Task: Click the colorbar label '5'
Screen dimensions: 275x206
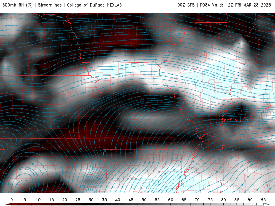Action: click(x=25, y=200)
